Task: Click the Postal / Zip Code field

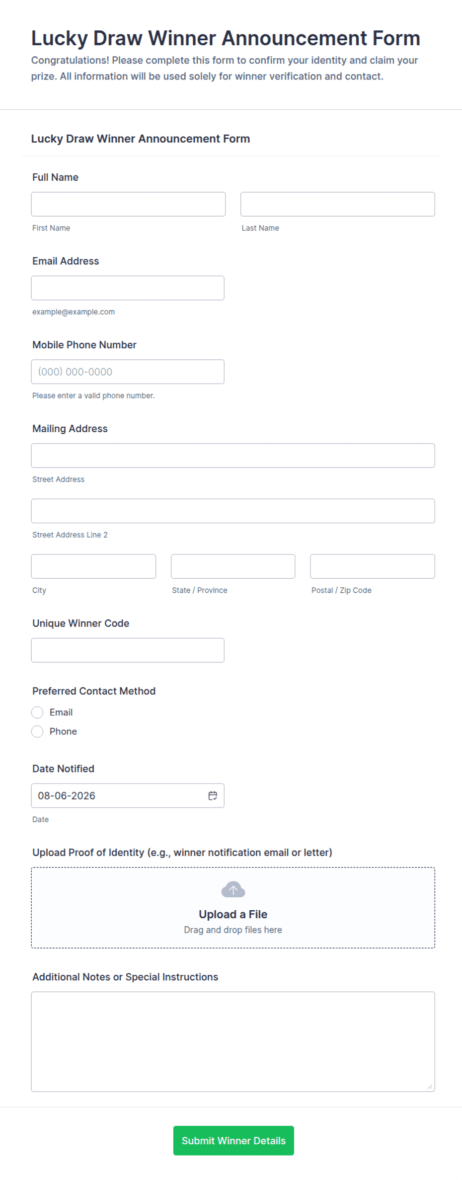Action: click(x=373, y=566)
